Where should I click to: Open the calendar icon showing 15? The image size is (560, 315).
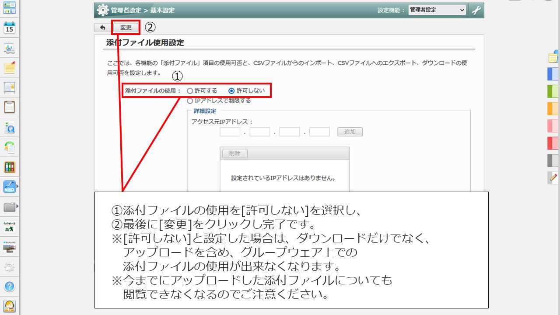coord(10,28)
